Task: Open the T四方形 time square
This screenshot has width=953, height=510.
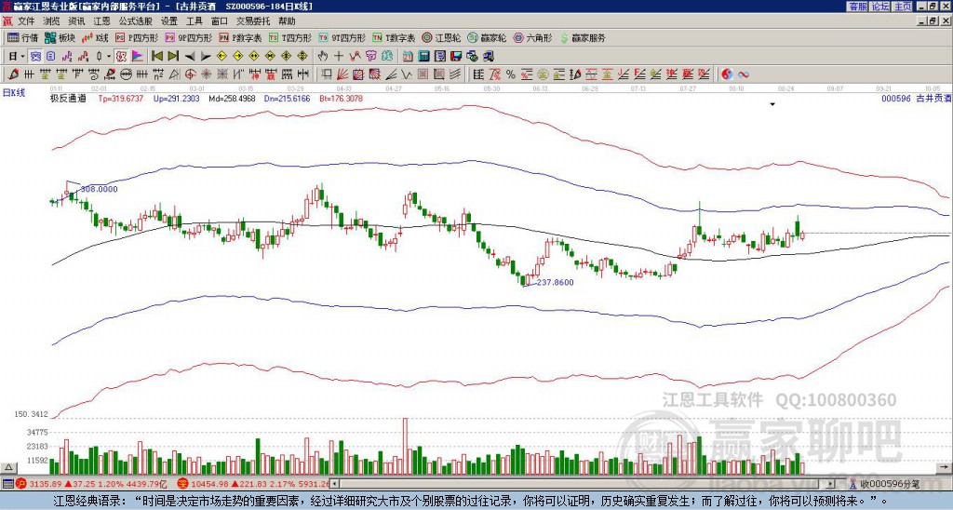Action: 290,37
